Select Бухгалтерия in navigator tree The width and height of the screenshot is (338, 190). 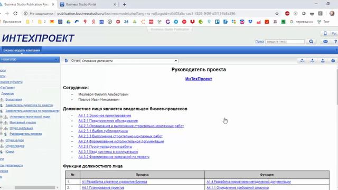coord(14,100)
